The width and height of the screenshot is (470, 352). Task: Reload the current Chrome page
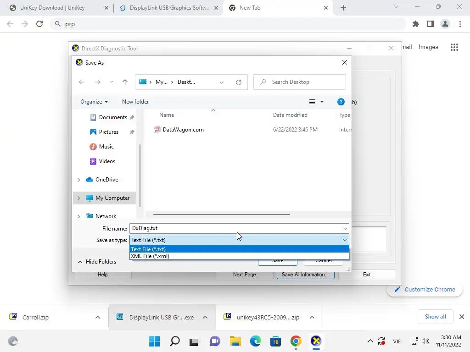click(x=39, y=24)
